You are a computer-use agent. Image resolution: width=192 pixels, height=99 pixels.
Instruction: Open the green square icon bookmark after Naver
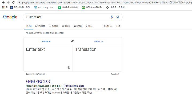coord(93,7)
